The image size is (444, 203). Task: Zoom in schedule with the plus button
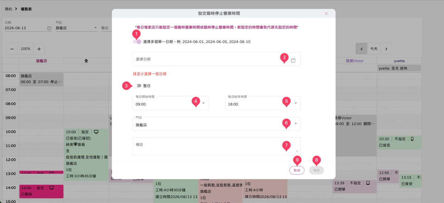(39, 49)
